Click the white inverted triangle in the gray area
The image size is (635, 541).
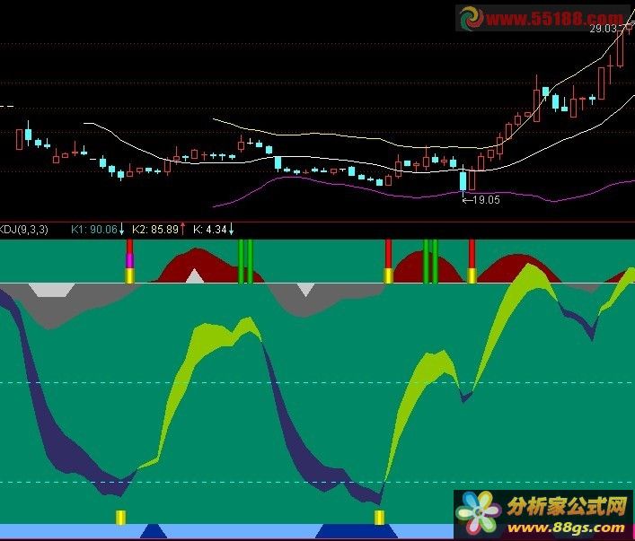(x=305, y=289)
